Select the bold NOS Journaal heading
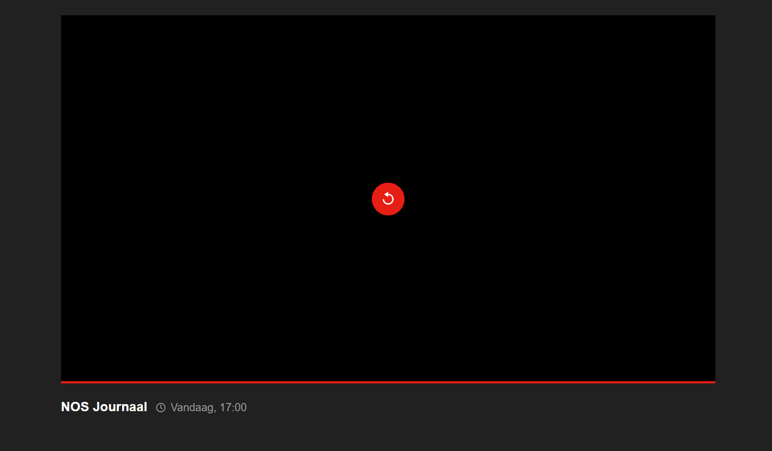The image size is (772, 451). (x=104, y=406)
